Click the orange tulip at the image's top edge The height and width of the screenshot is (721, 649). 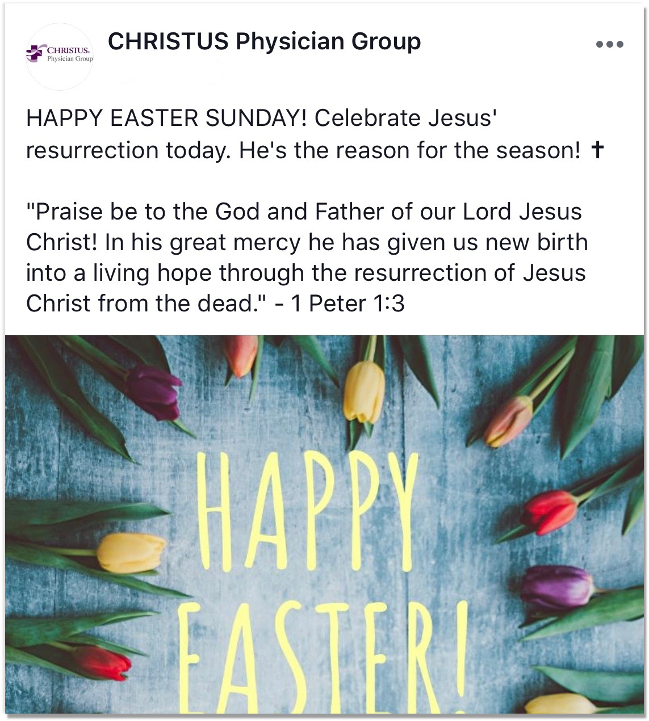pyautogui.click(x=241, y=355)
